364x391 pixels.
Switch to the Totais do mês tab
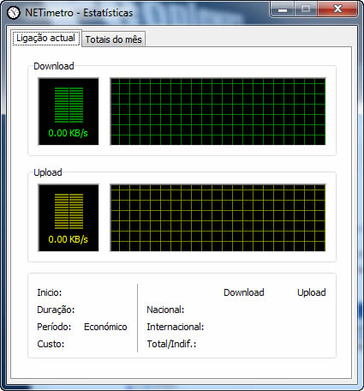pos(114,39)
